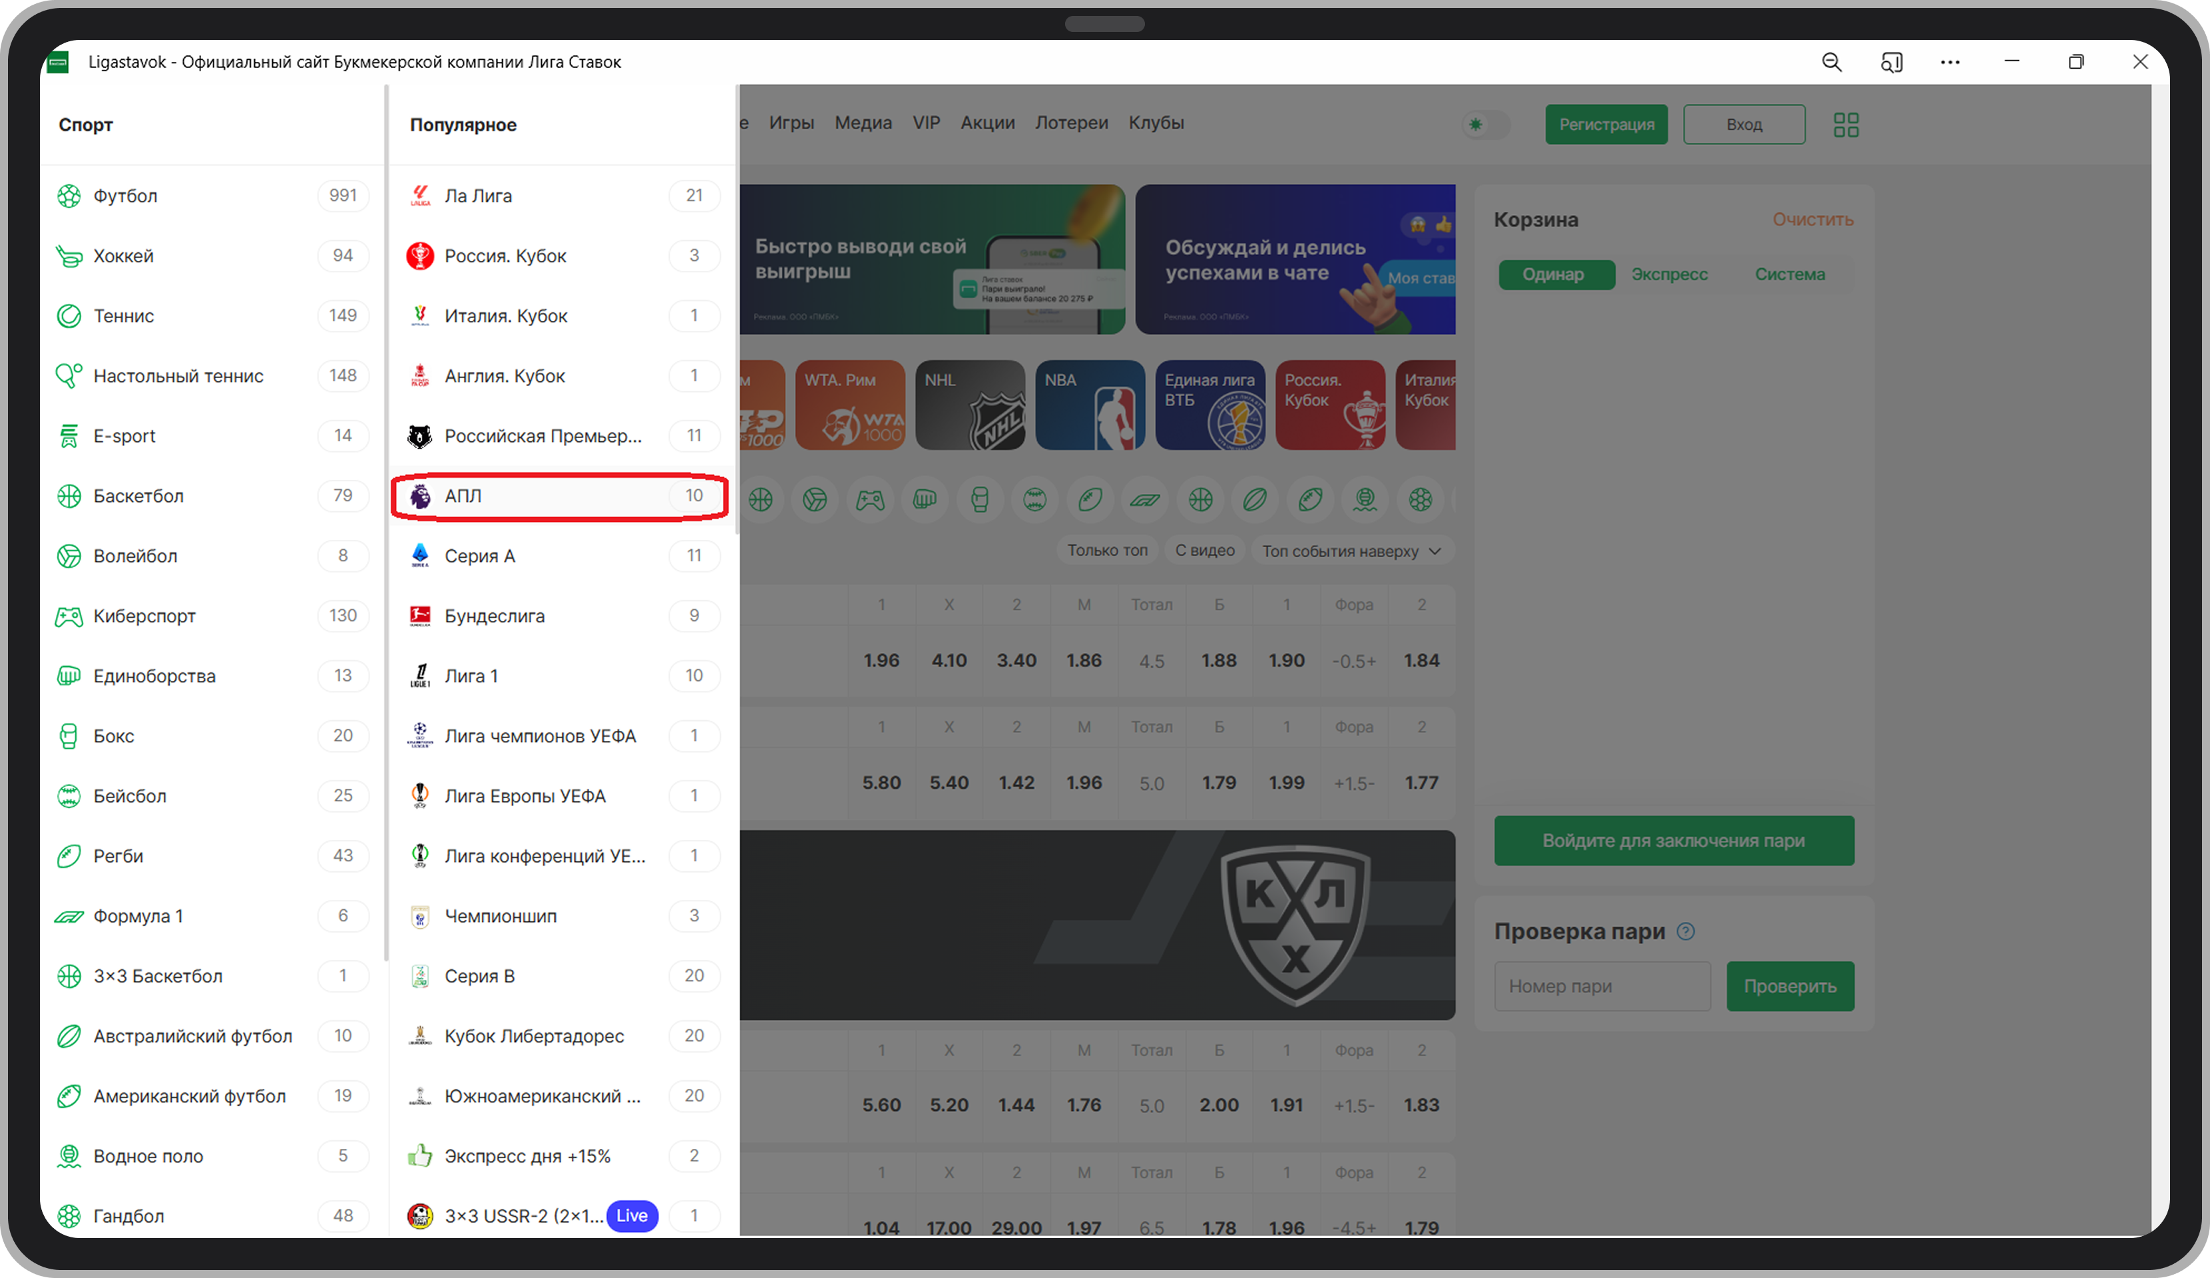
Task: Click the Формула 1 car icon
Action: (x=69, y=917)
